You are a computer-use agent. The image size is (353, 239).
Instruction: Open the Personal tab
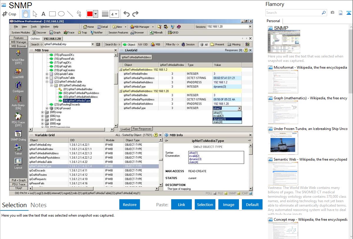273,21
